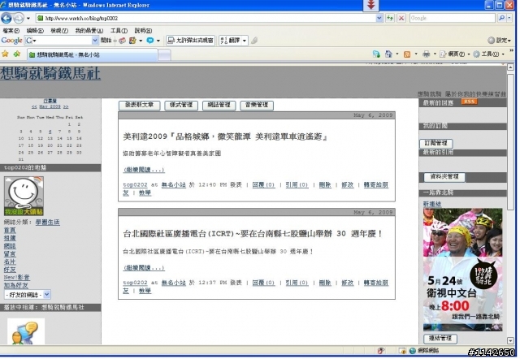The image size is (520, 359).
Task: Click the 學習生活 category link
Action: [x=47, y=222]
